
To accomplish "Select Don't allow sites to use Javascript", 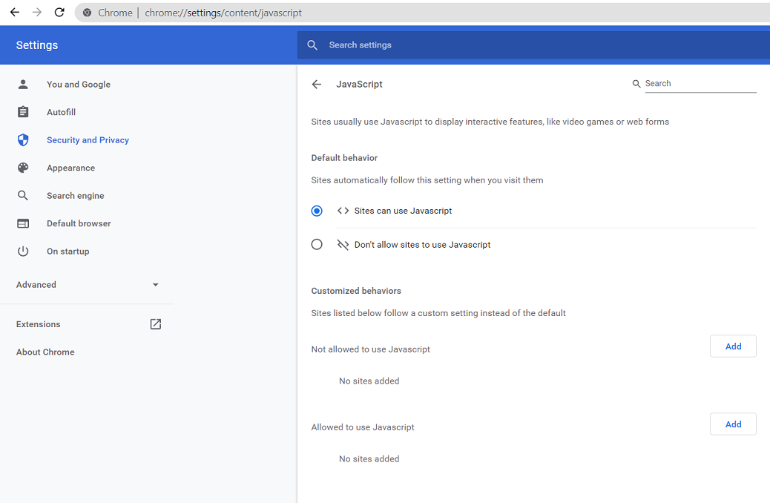I will [x=317, y=245].
